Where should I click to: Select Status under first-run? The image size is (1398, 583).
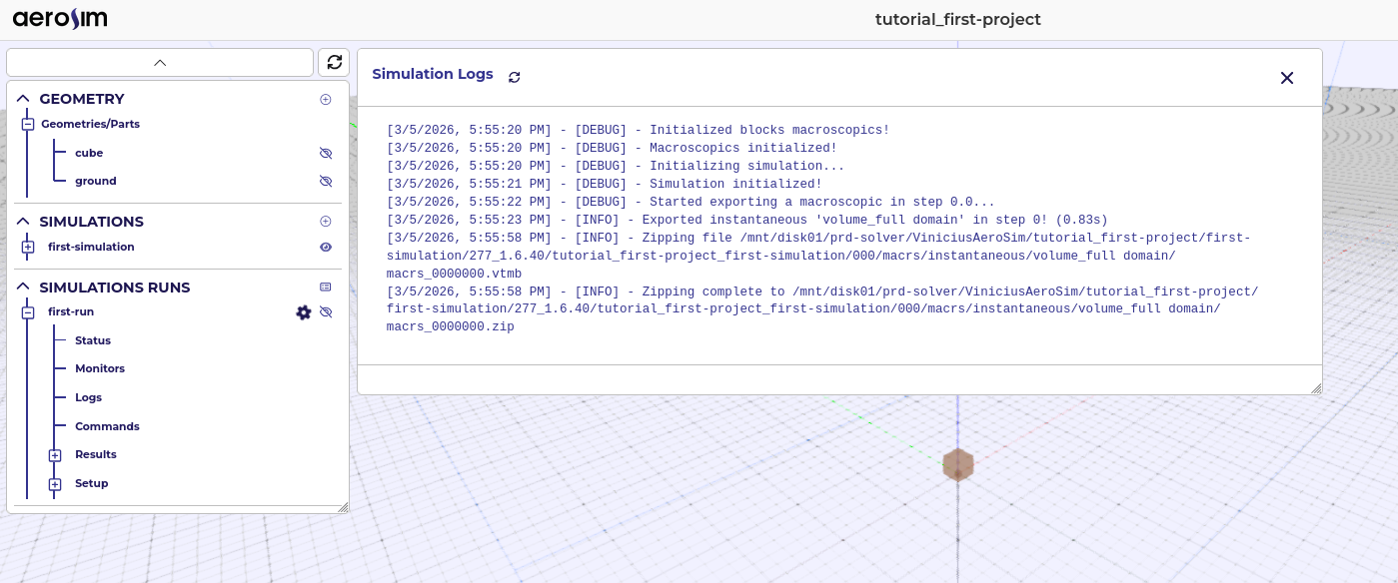click(x=92, y=340)
